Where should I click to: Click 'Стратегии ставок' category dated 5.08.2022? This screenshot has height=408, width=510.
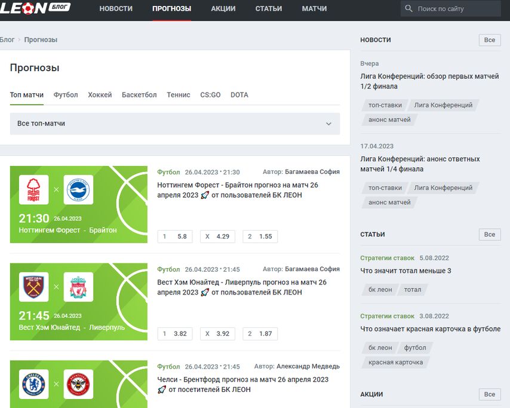(388, 258)
